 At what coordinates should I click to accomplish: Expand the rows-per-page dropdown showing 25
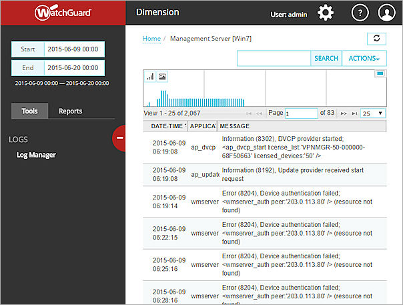click(x=373, y=113)
